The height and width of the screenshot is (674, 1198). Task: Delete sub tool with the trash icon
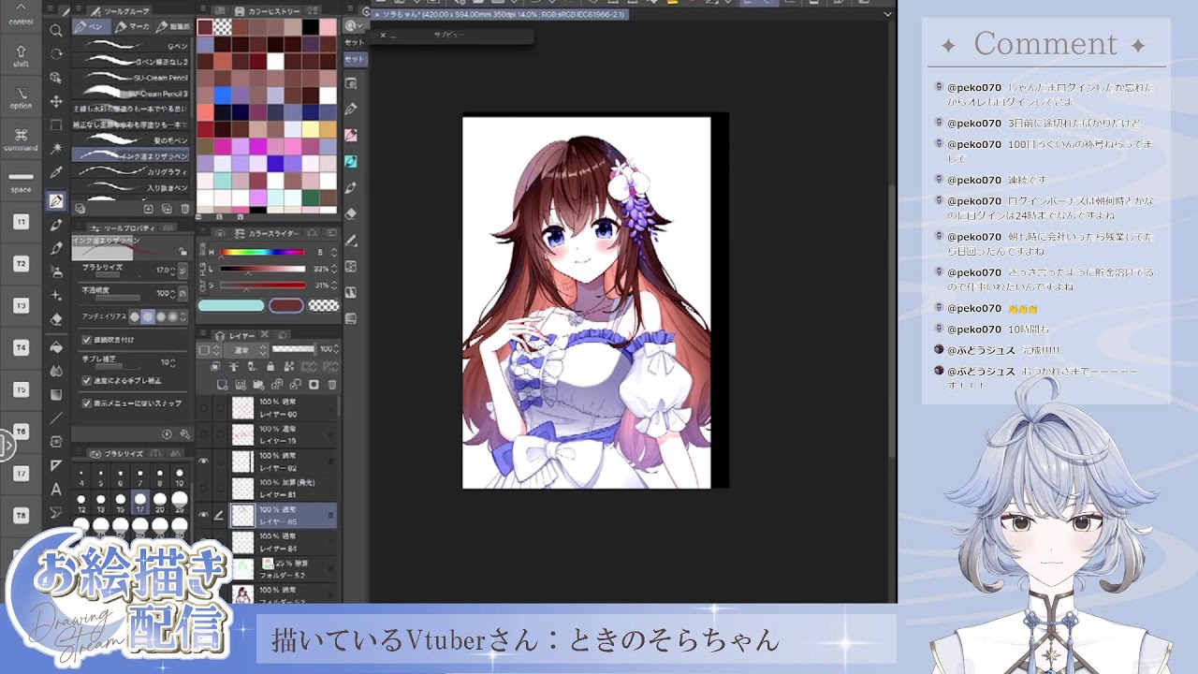[185, 209]
